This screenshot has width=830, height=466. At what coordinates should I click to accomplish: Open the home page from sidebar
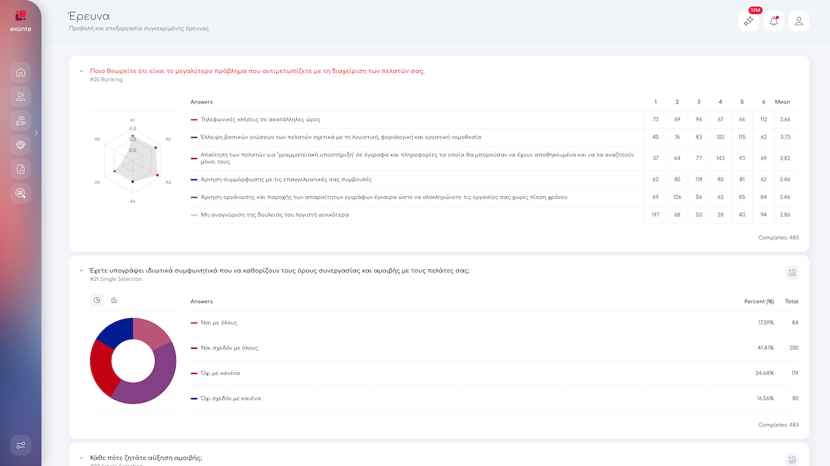click(x=21, y=72)
